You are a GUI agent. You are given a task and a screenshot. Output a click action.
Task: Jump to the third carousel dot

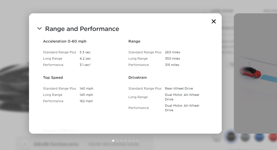click(121, 141)
